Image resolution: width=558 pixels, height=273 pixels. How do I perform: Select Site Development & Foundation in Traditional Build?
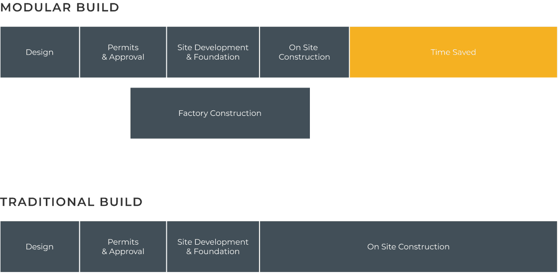[213, 247]
